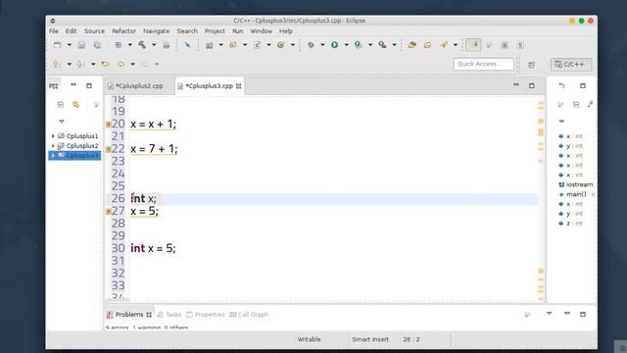Click the Build hammer icon

(142, 45)
